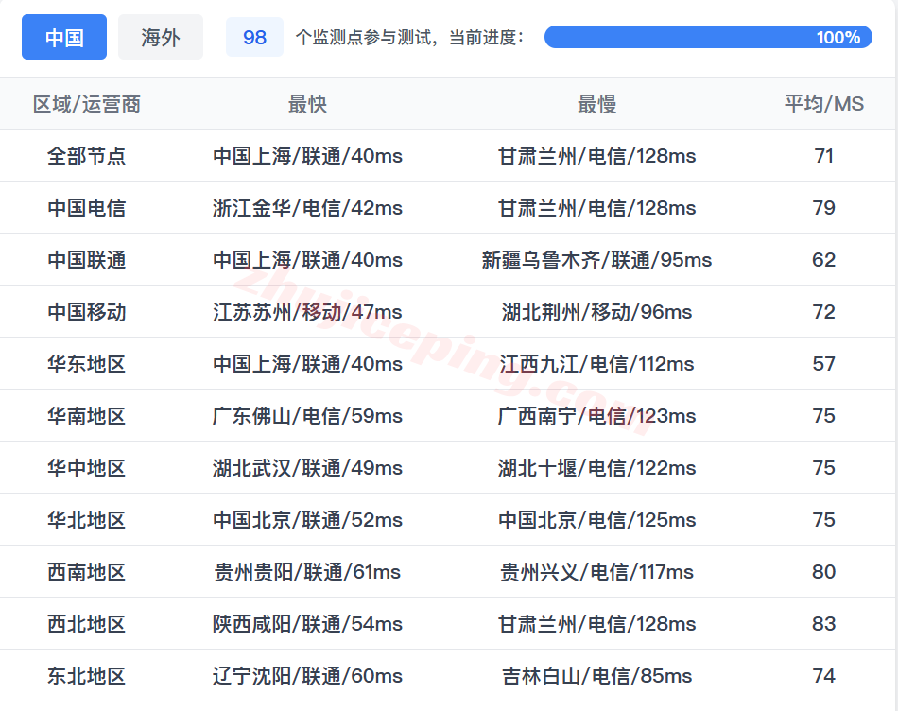Click average value 57 in 华东地区 row
Viewport: 898px width, 711px height.
[823, 364]
